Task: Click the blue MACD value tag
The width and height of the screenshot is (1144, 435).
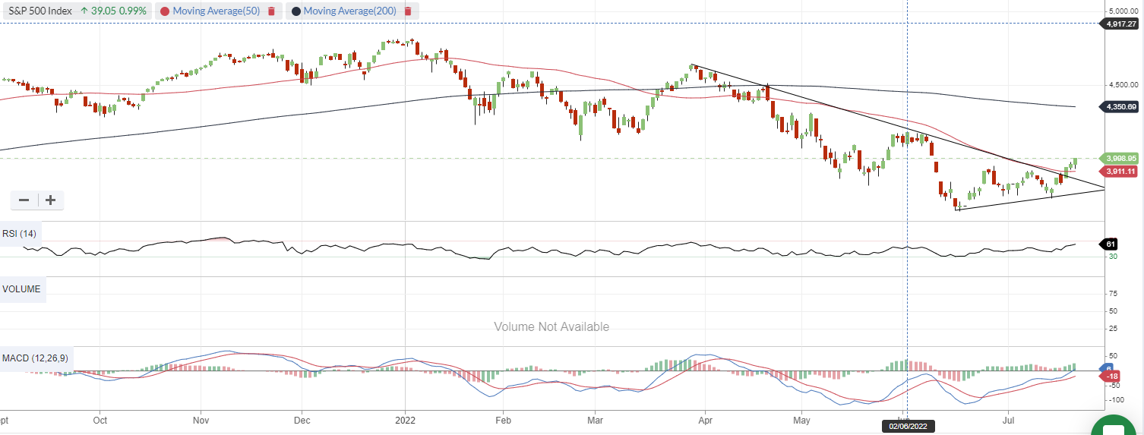Action: click(x=1108, y=367)
